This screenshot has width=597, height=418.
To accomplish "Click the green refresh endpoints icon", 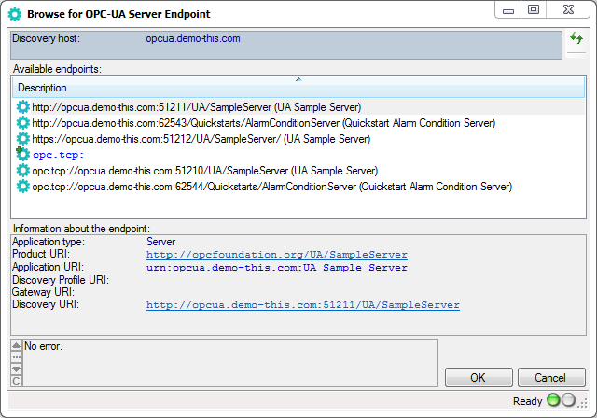I will (576, 39).
